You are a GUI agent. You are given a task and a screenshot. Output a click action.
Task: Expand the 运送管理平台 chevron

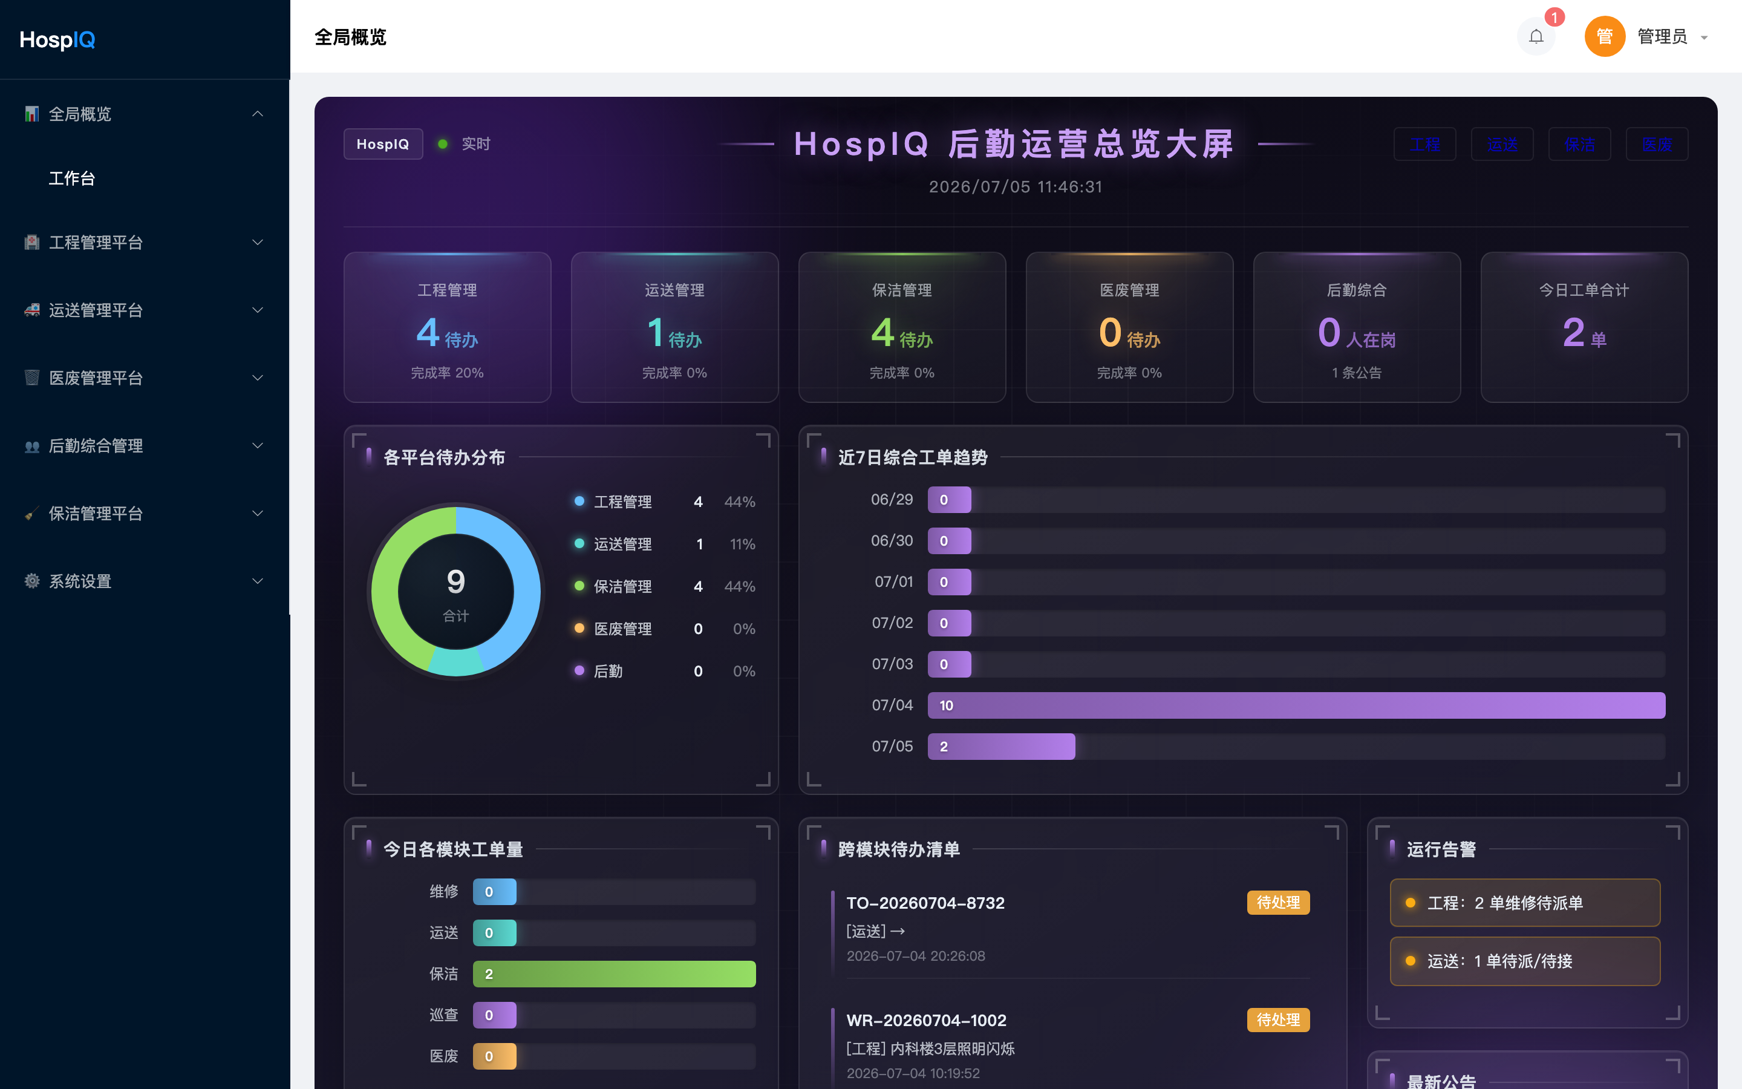(258, 310)
